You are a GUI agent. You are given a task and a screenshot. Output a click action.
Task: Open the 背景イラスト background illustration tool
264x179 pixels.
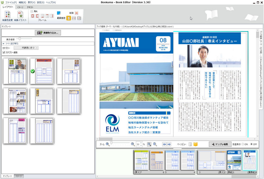coord(20,16)
